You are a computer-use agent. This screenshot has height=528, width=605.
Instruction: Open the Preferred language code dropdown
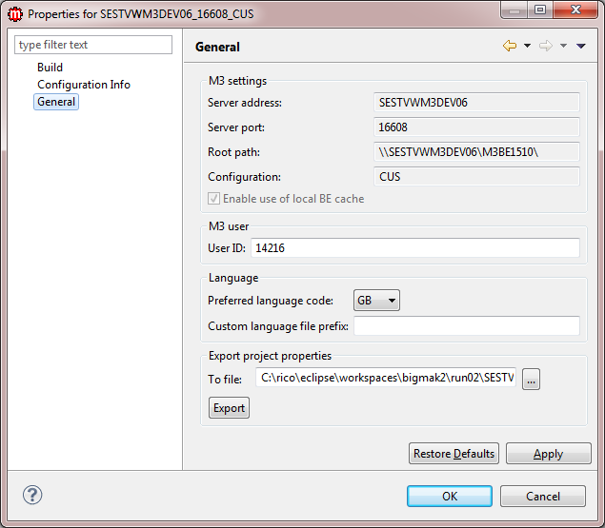point(376,301)
